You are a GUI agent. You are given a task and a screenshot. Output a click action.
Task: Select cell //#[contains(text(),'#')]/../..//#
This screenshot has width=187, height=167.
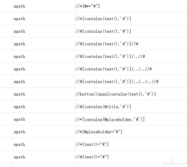(x=131, y=69)
